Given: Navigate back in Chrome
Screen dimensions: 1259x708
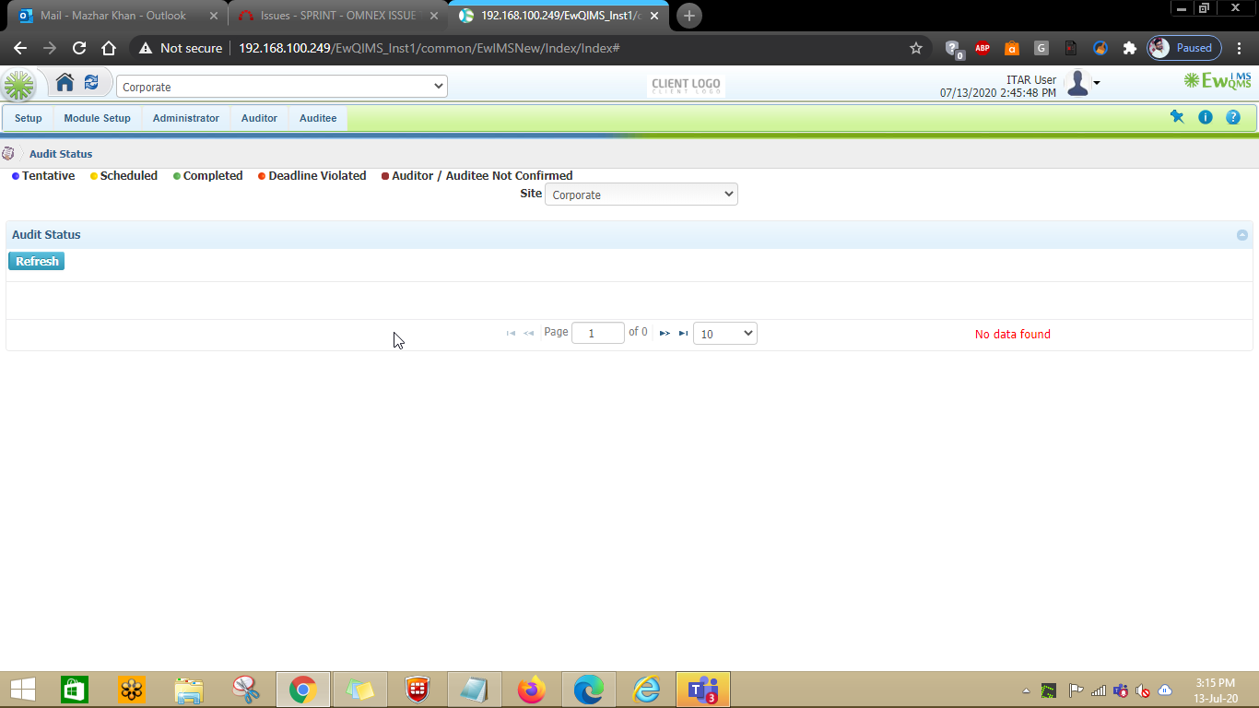Looking at the screenshot, I should pos(20,48).
